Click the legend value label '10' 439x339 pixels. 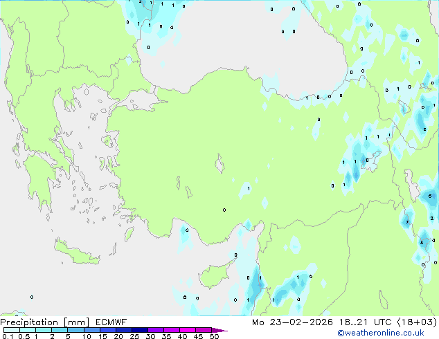tap(87, 336)
